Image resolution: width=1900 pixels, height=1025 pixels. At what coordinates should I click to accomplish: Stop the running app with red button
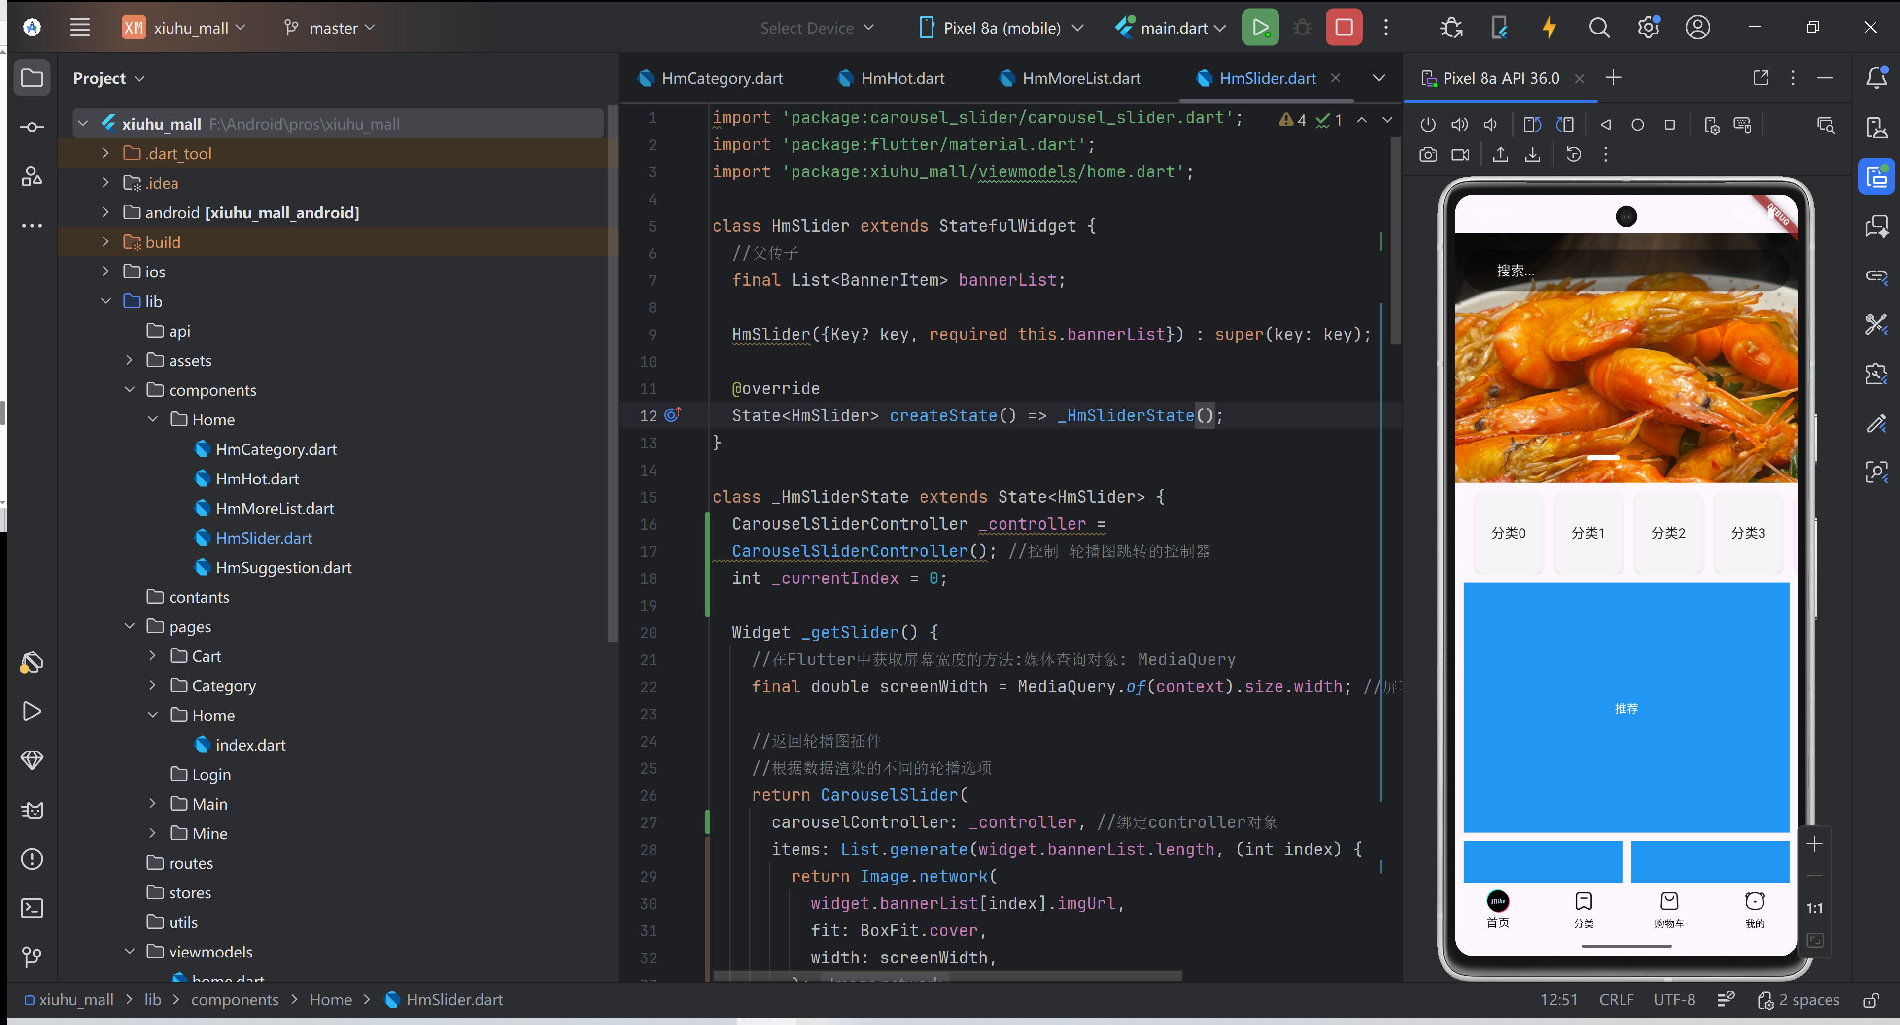[1343, 28]
